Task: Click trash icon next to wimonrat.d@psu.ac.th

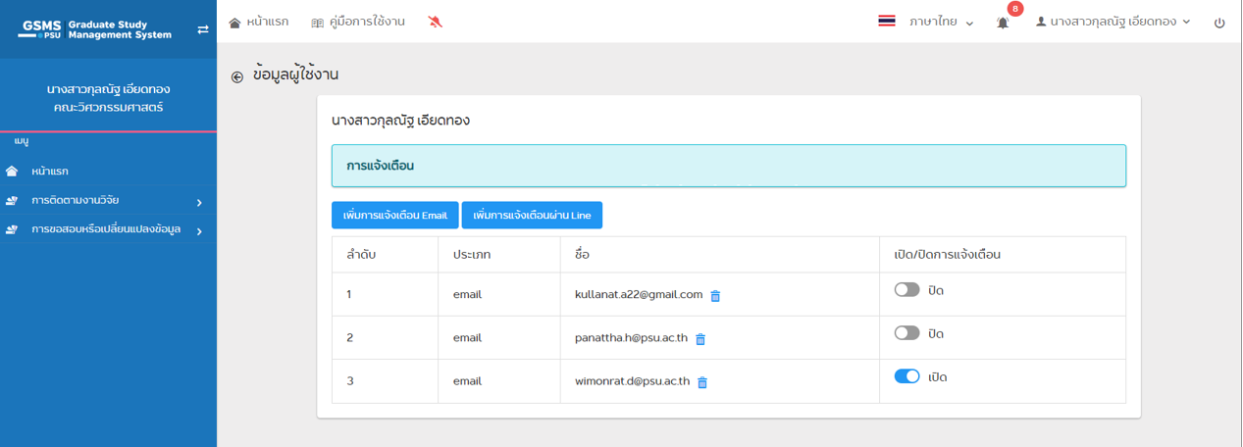Action: (x=702, y=382)
